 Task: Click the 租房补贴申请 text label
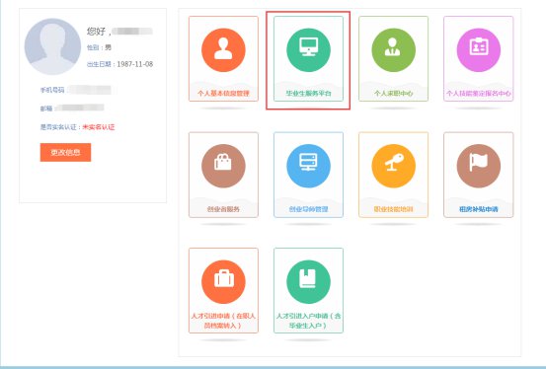(479, 209)
